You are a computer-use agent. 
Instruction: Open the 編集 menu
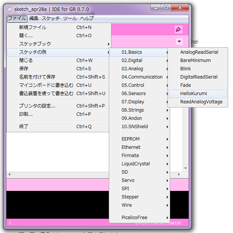tap(34, 18)
